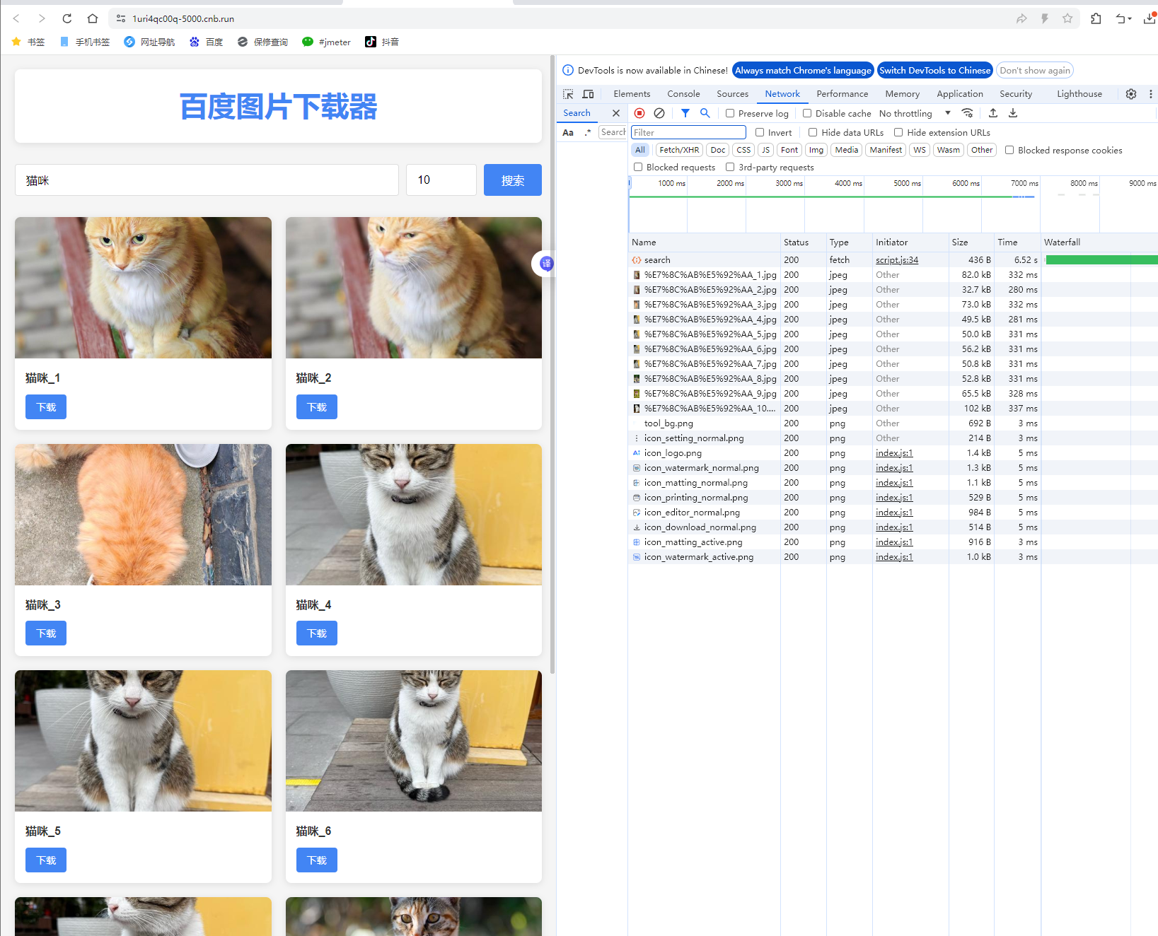Click Always match Chrome's language

[803, 70]
